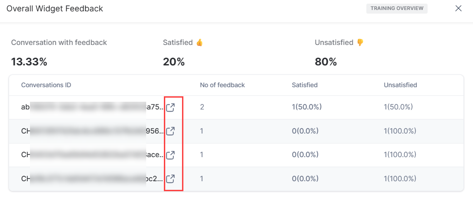Select the No of feedback column header
This screenshot has height=208, width=473.
pyautogui.click(x=222, y=85)
